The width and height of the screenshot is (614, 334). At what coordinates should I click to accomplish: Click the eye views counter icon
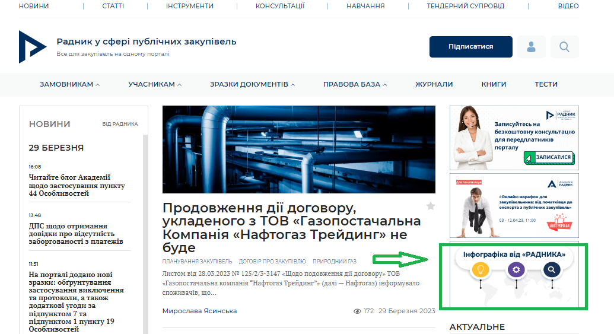click(x=357, y=311)
